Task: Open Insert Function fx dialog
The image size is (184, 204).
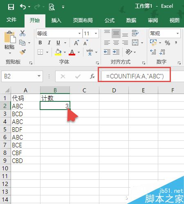Action: [92, 76]
